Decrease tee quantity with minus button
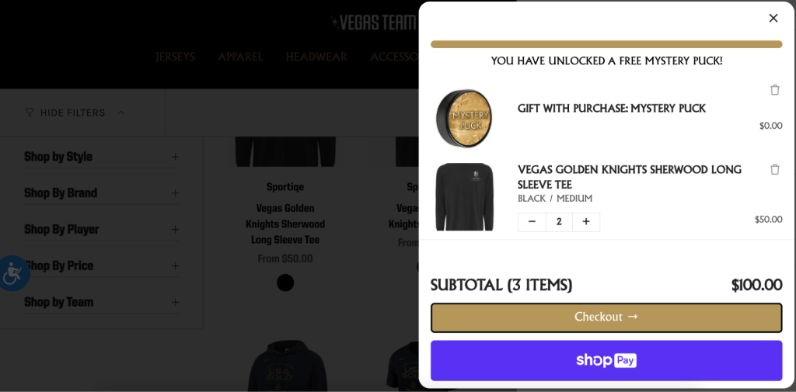796x392 pixels. (x=532, y=222)
